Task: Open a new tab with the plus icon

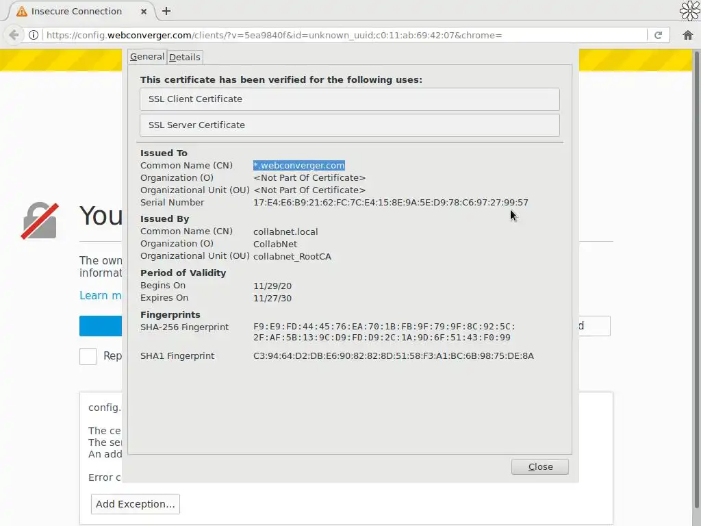Action: [166, 11]
